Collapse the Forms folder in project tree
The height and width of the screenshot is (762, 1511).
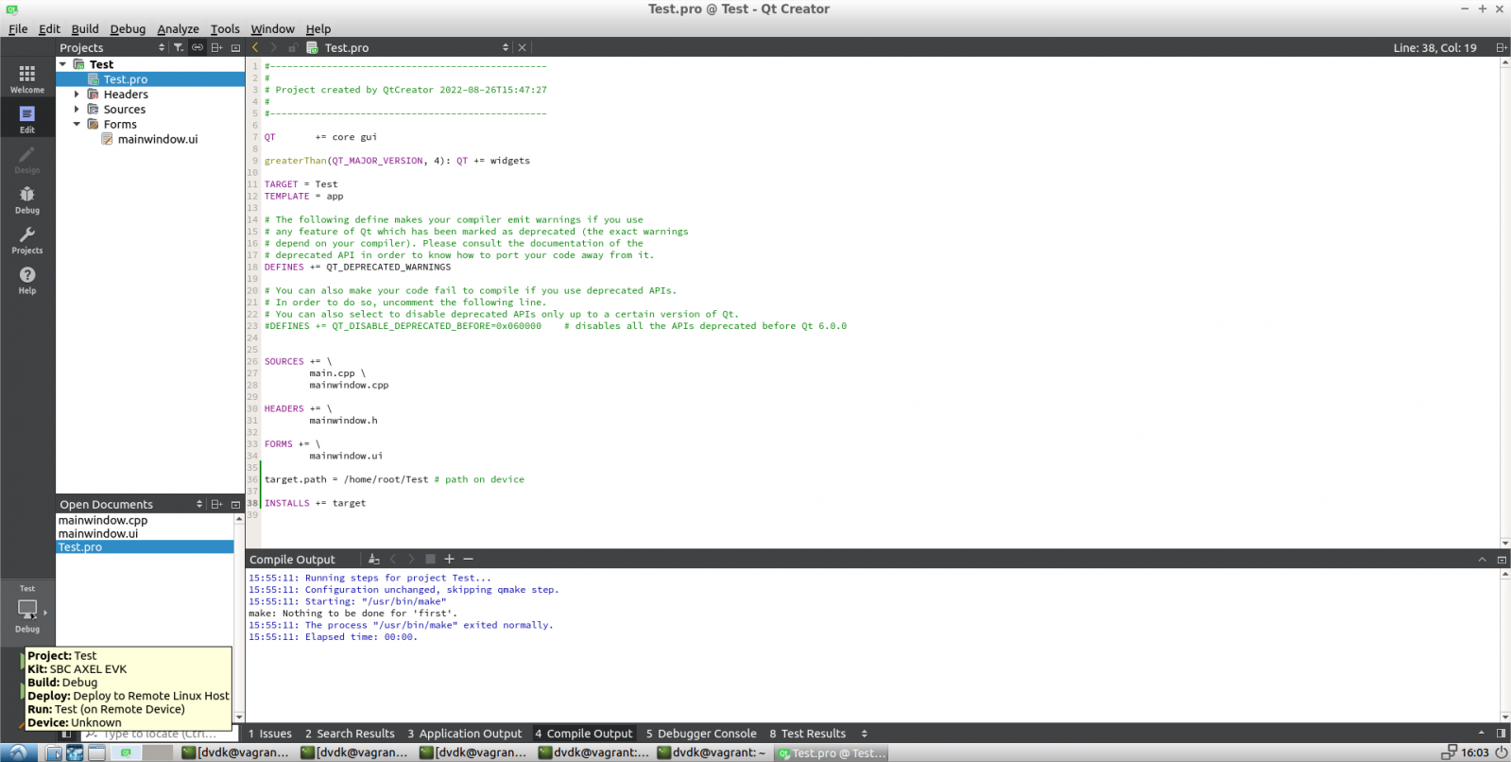[77, 125]
